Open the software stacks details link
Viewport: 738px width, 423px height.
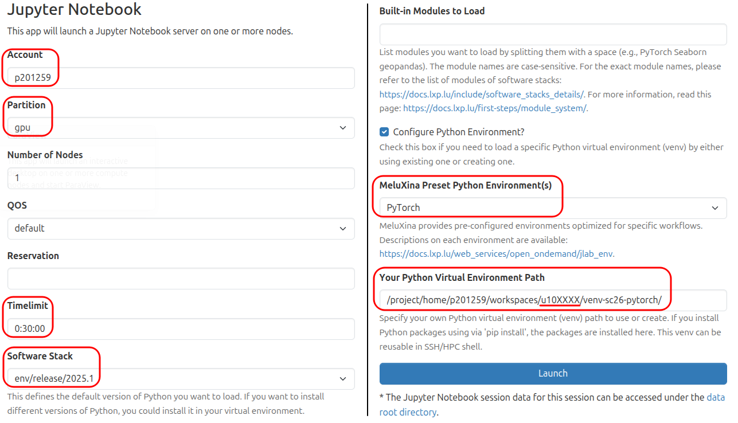coord(481,95)
